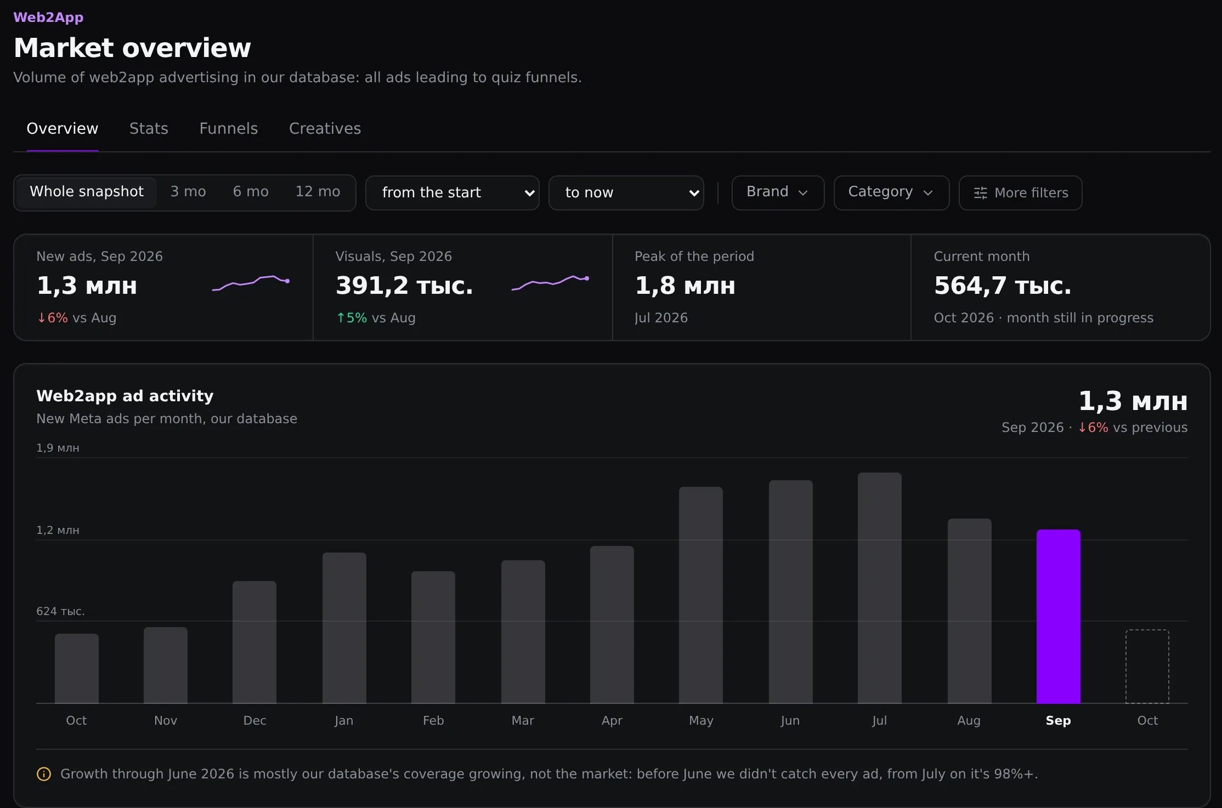This screenshot has height=808, width=1222.
Task: Click the dashed in-progress Oct bar
Action: point(1147,667)
